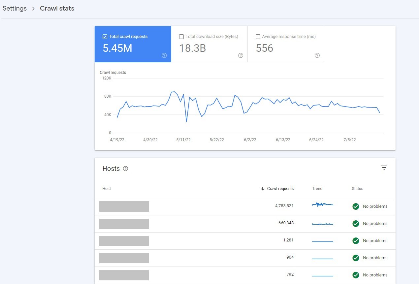Open help icon next to Hosts heading

(x=125, y=169)
